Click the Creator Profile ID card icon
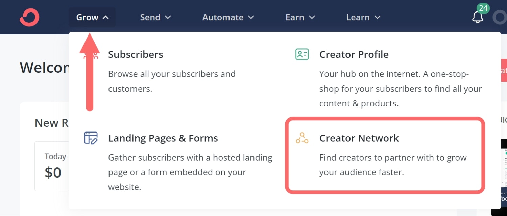 302,54
